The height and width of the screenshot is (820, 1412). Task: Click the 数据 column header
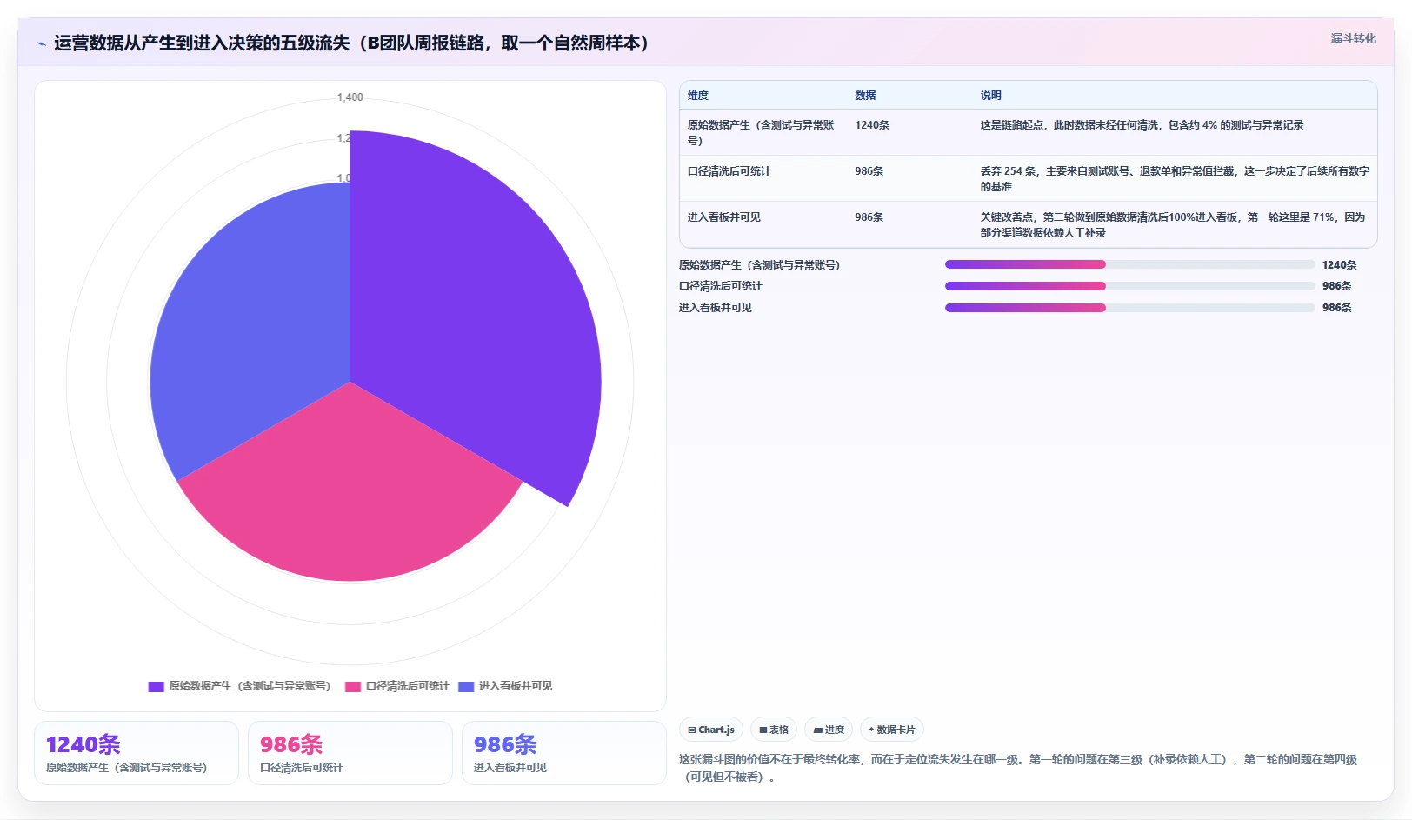click(x=865, y=96)
